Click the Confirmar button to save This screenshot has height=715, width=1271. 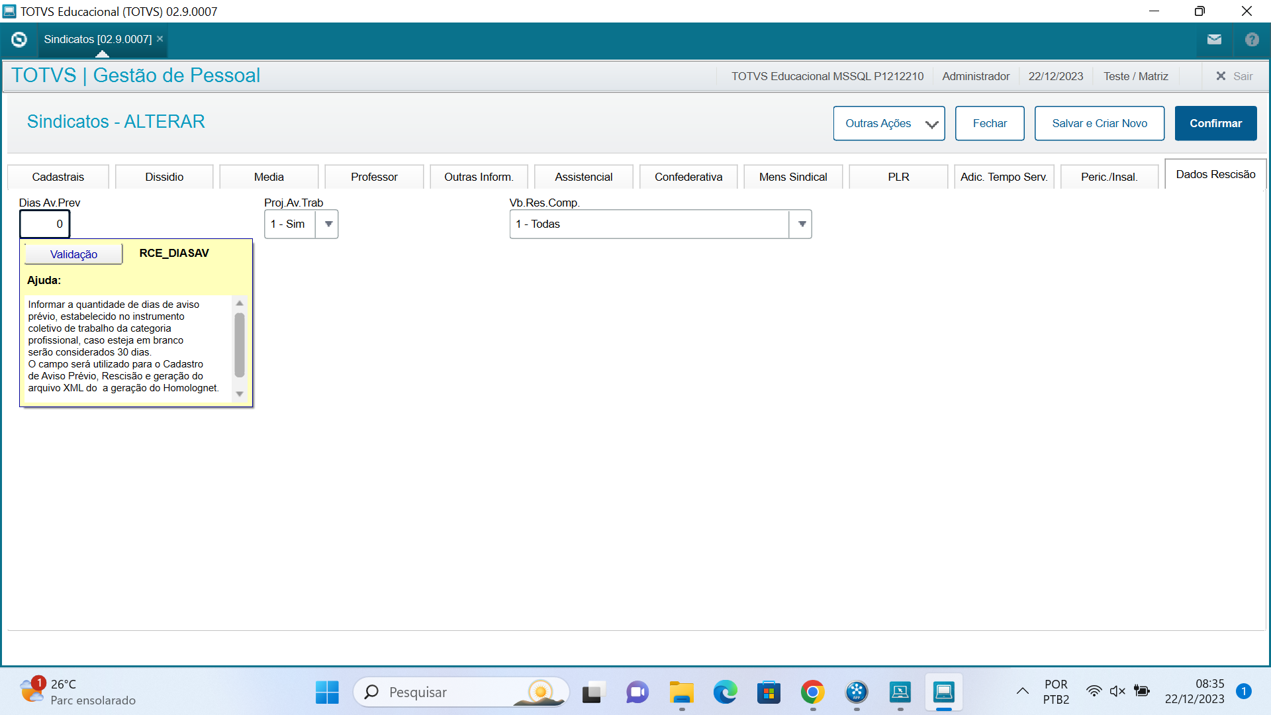pos(1216,123)
